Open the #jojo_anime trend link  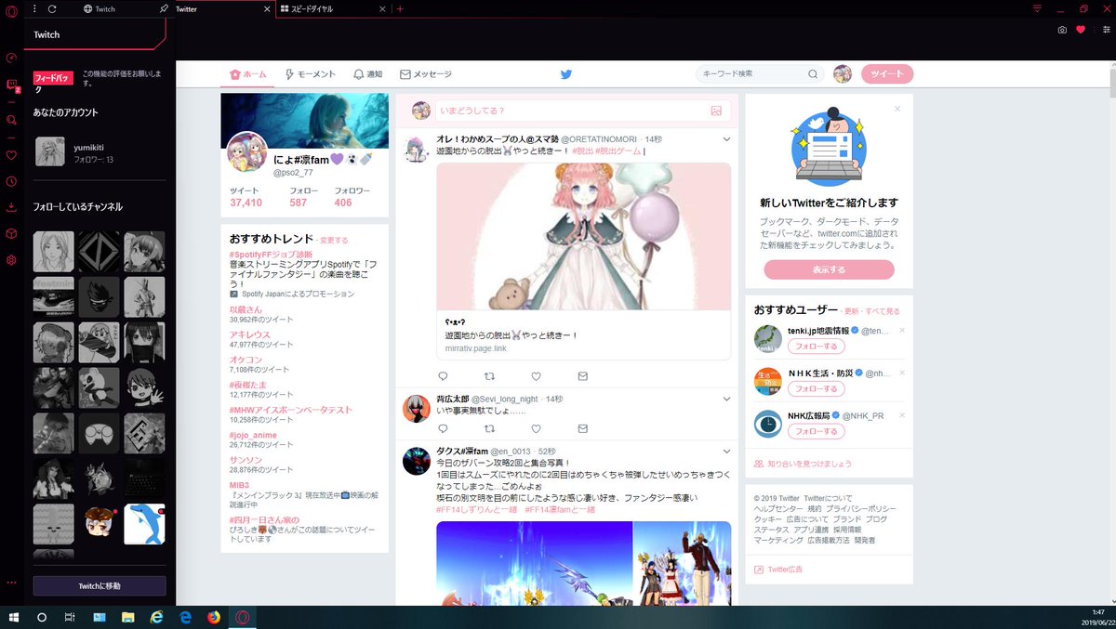(x=253, y=435)
